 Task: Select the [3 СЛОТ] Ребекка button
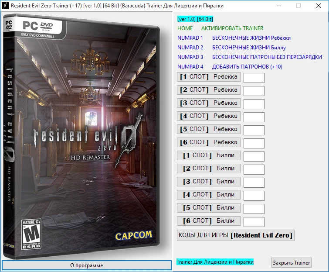coord(209,103)
